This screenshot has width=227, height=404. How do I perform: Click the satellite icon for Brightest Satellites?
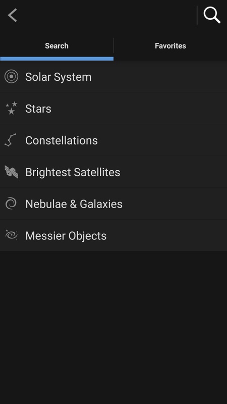click(11, 172)
